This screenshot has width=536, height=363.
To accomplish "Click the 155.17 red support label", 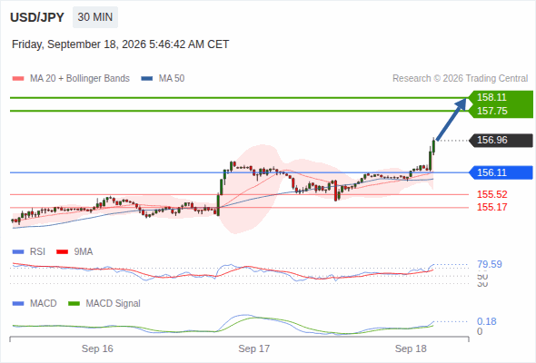I will tap(491, 207).
